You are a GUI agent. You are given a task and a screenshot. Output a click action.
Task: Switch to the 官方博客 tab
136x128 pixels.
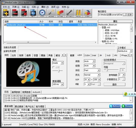pyautogui.click(x=40, y=106)
